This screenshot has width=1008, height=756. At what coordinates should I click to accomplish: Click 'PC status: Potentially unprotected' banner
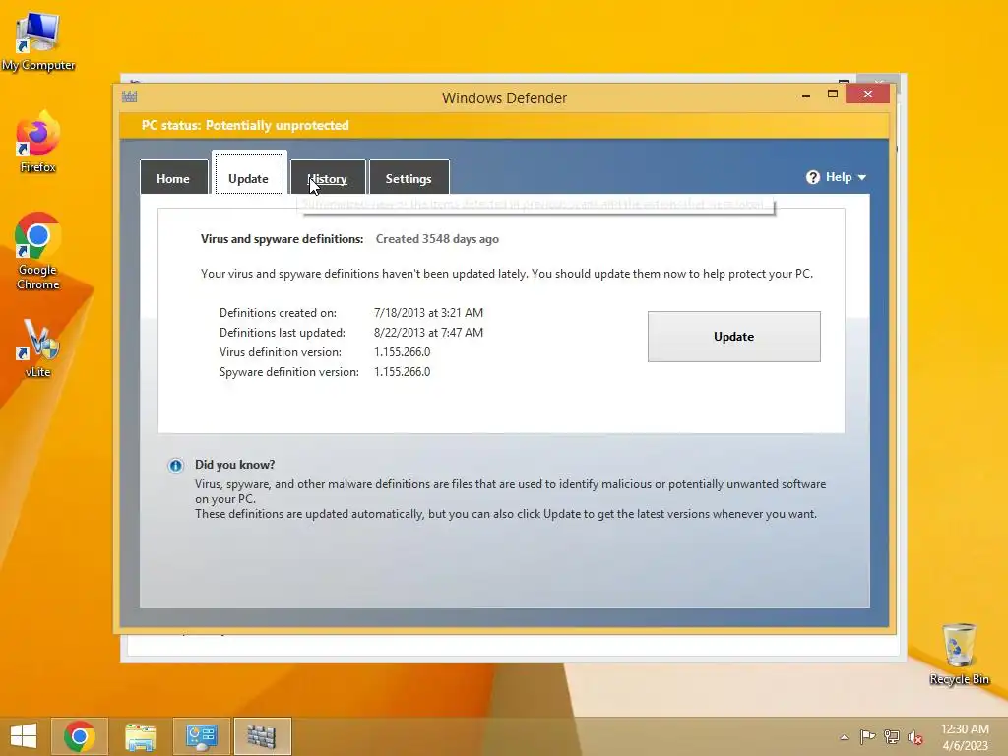coord(245,125)
